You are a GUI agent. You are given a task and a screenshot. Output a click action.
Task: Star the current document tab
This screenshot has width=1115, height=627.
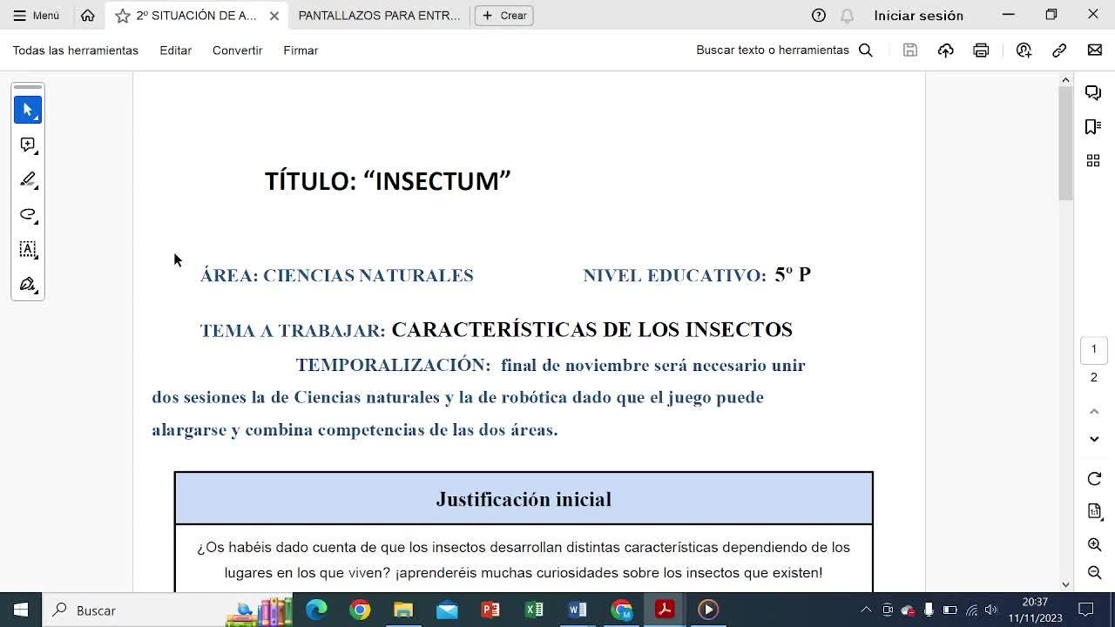123,16
